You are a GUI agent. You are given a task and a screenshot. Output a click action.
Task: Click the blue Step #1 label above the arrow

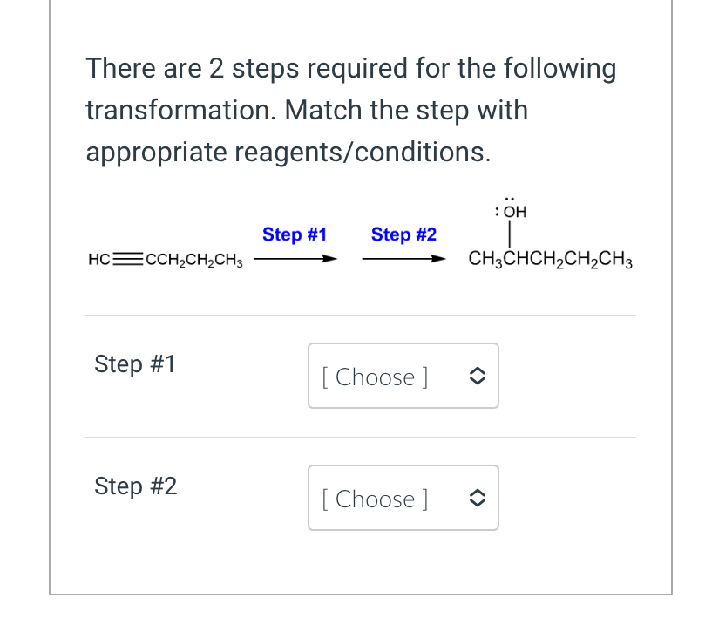click(295, 234)
